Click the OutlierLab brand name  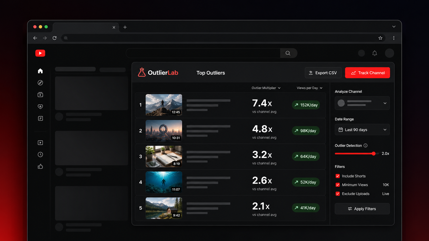[x=163, y=73]
